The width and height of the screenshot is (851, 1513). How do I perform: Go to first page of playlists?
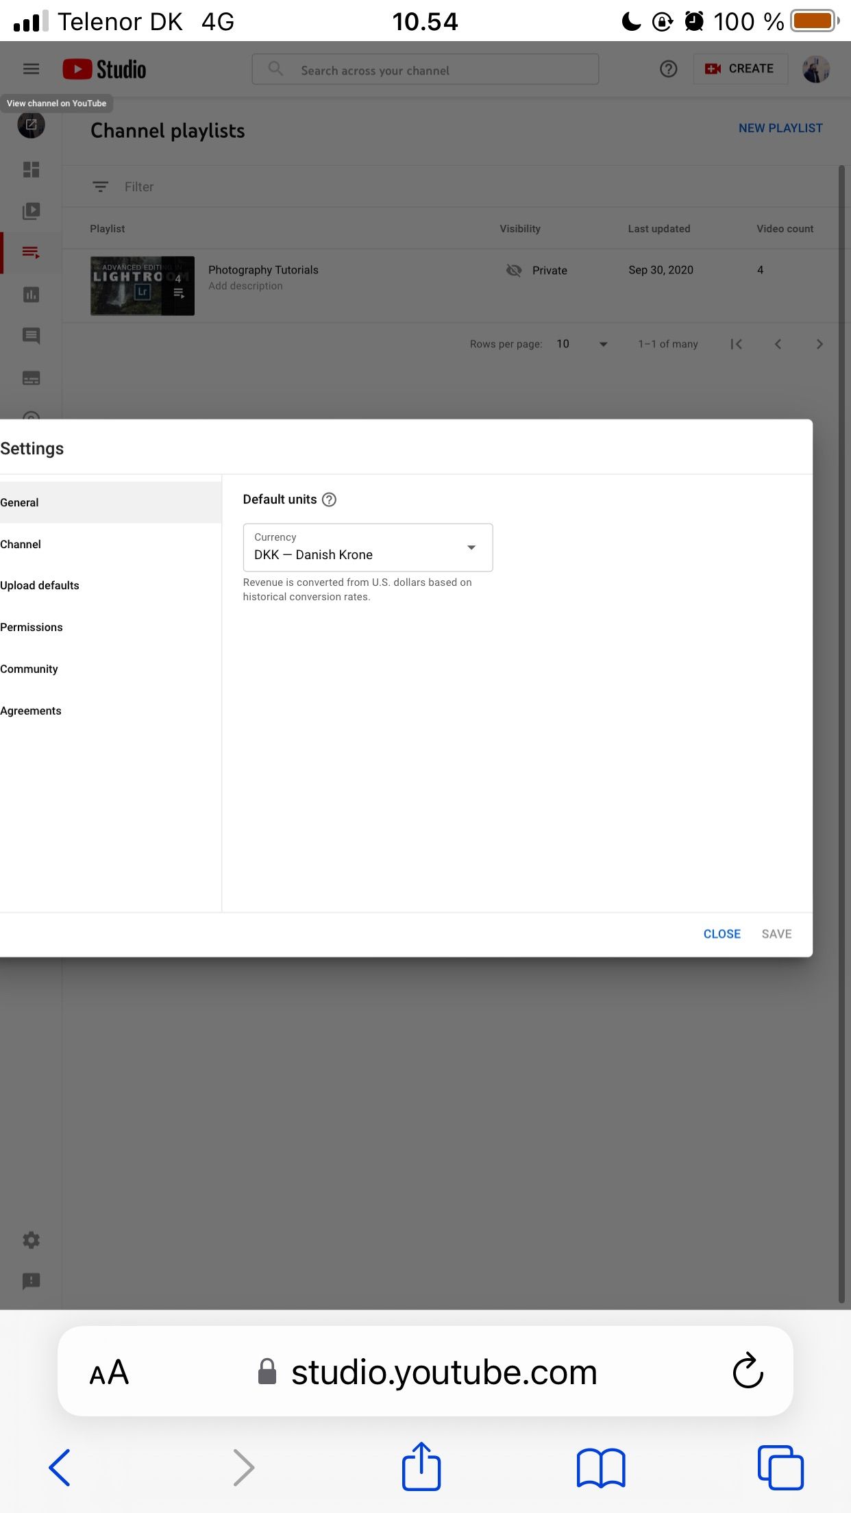click(737, 344)
